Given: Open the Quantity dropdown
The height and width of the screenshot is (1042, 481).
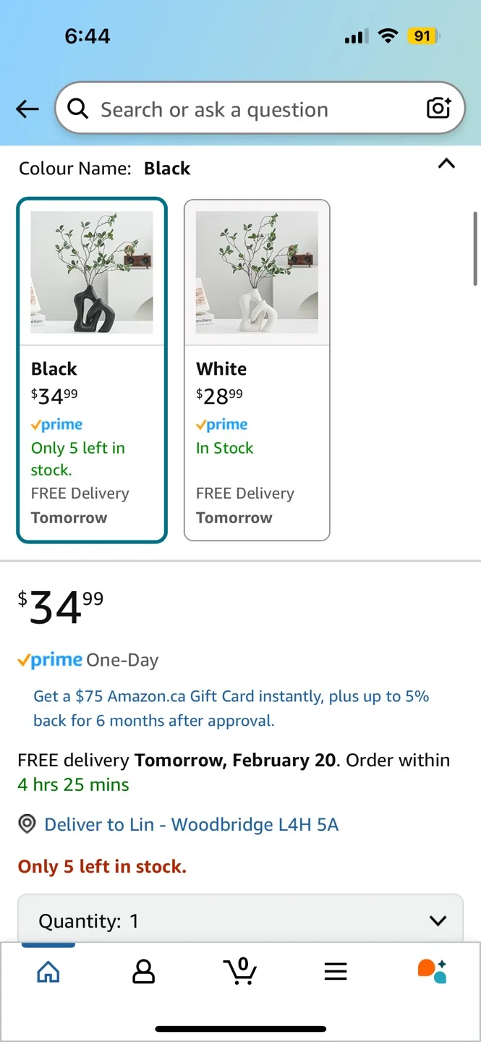Looking at the screenshot, I should [239, 920].
